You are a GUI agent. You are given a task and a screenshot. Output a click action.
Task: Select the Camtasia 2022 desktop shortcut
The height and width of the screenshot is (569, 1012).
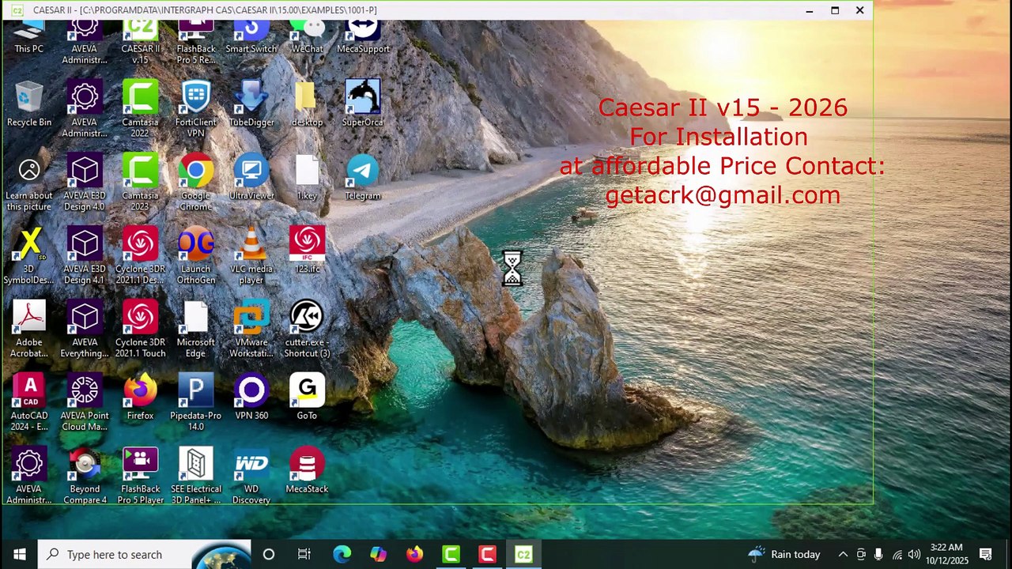click(140, 108)
